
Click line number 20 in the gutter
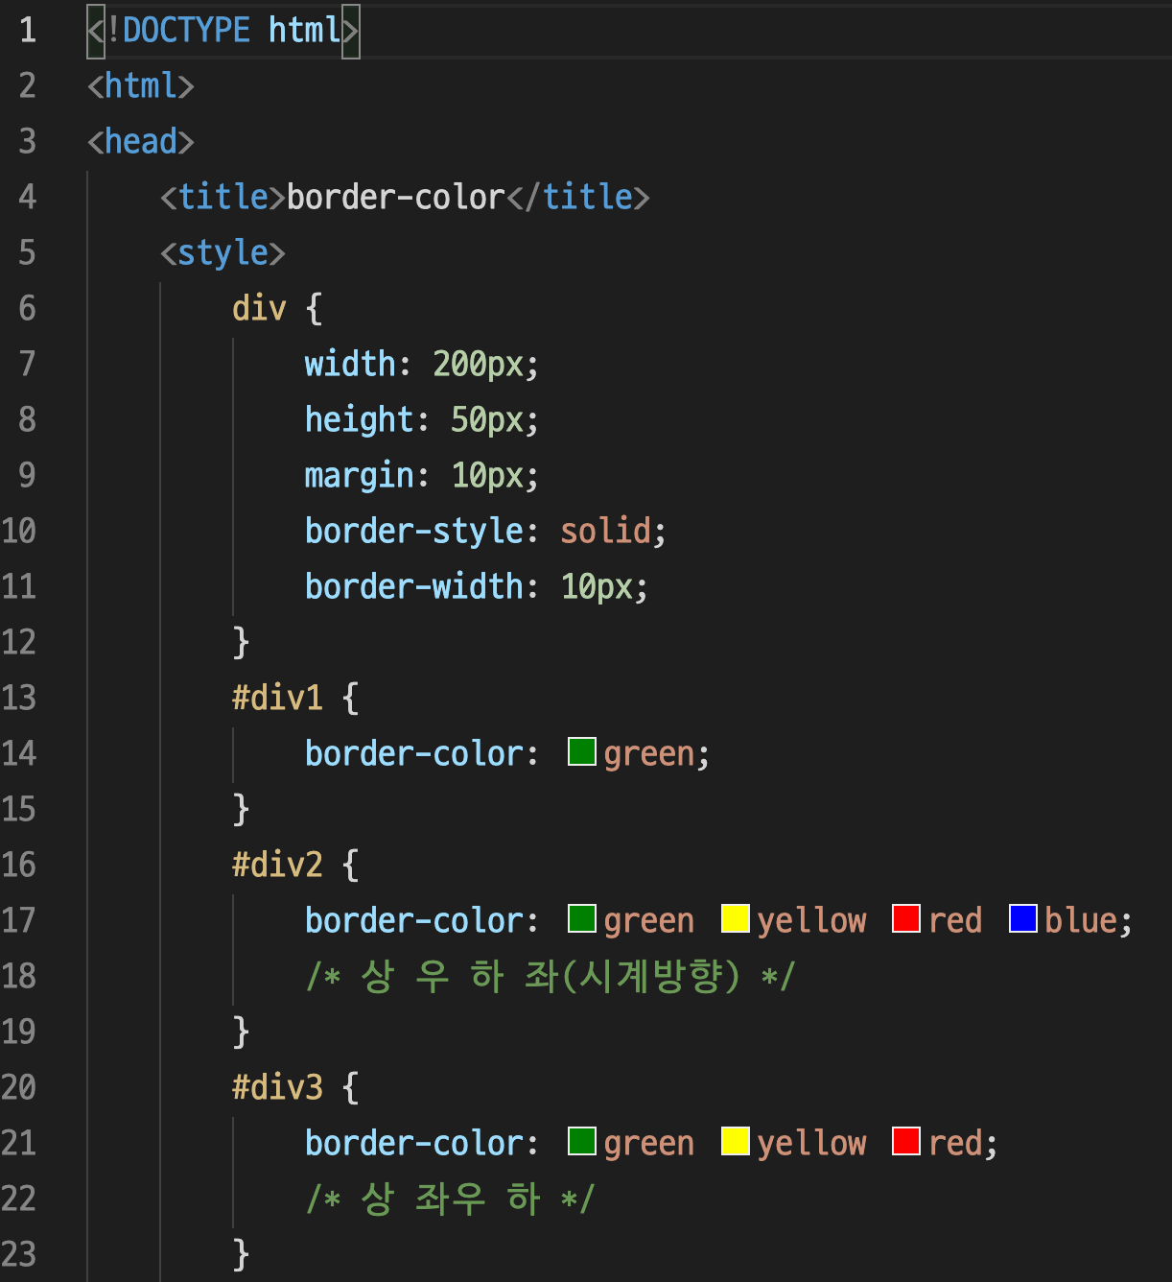(x=19, y=1087)
